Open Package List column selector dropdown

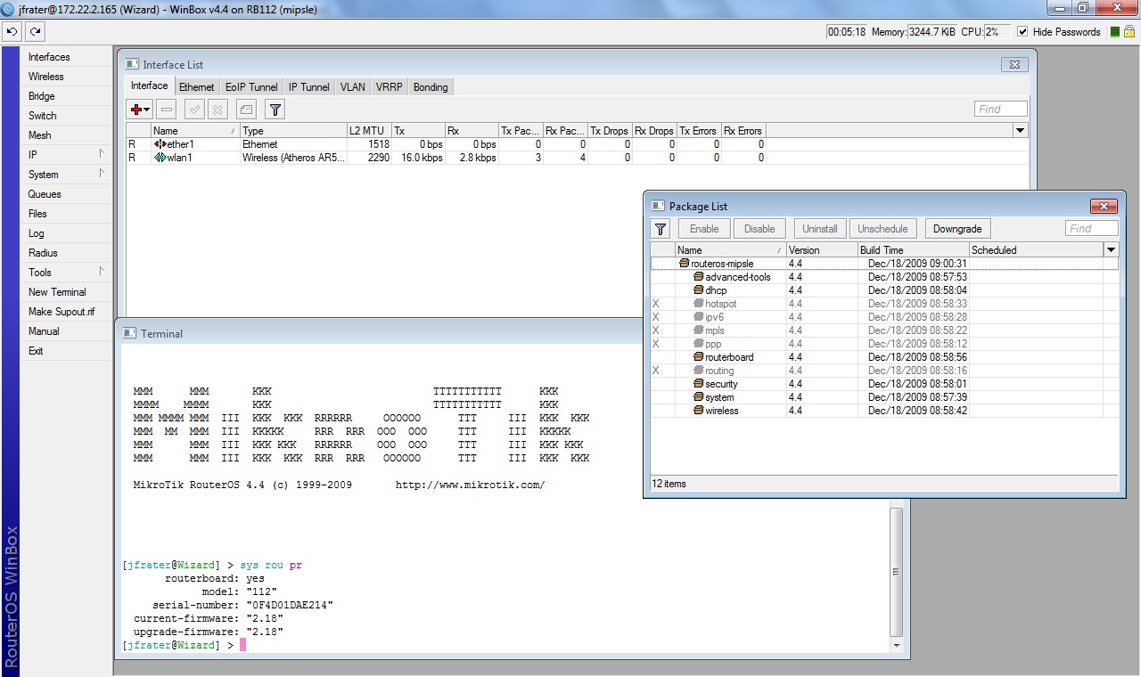click(1111, 250)
